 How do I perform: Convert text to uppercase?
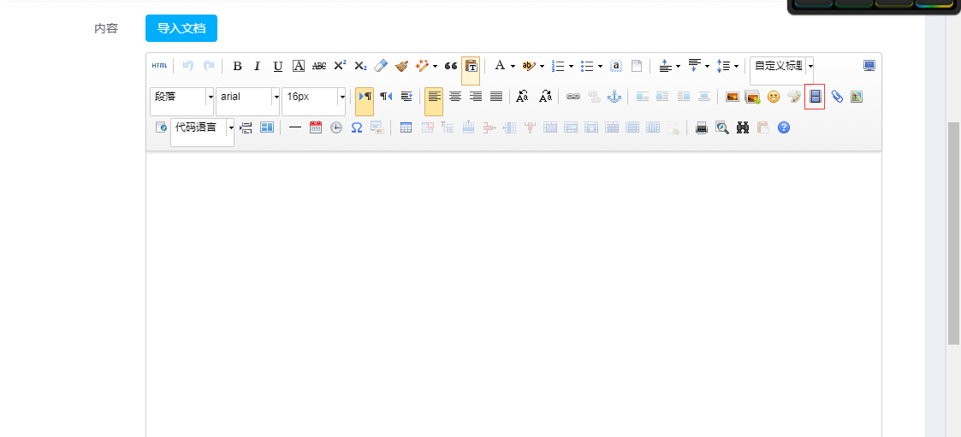pos(522,97)
